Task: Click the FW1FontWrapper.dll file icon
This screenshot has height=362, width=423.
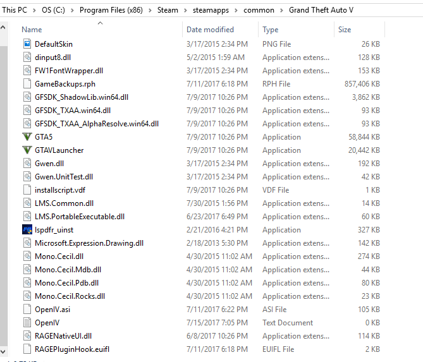Action: [x=27, y=70]
